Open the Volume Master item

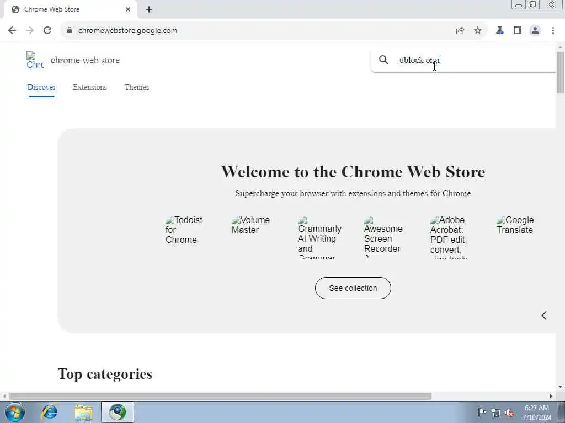coord(251,225)
